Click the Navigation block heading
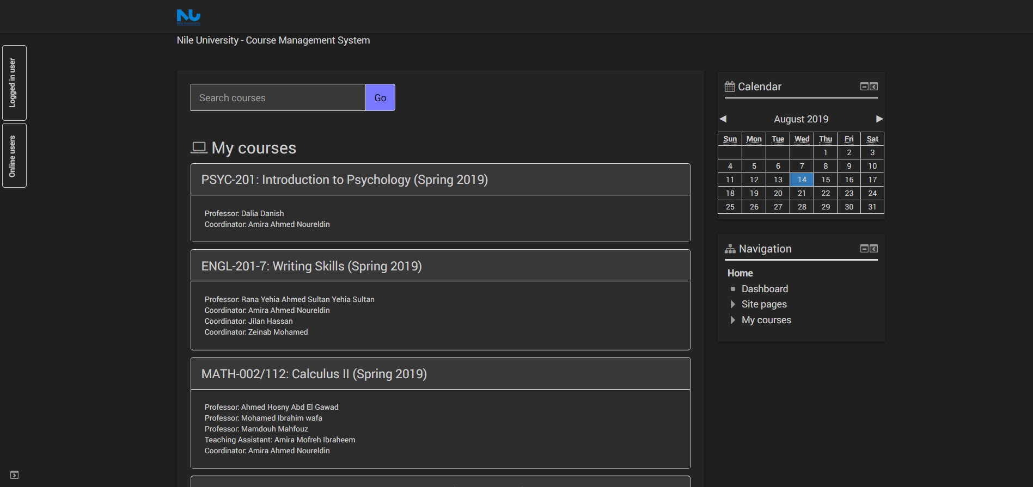 click(x=765, y=249)
